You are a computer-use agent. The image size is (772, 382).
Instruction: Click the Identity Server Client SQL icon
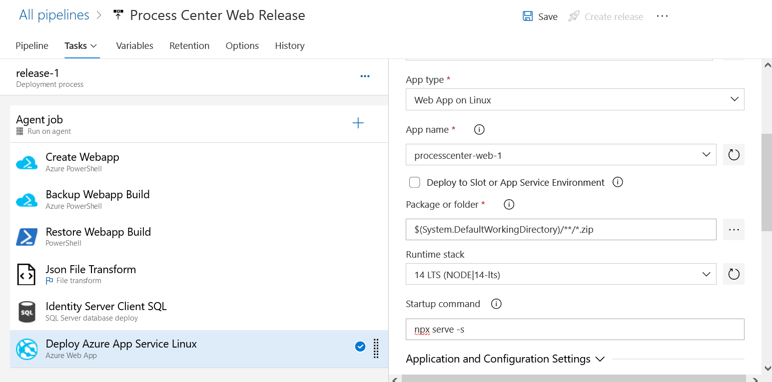[x=26, y=312]
